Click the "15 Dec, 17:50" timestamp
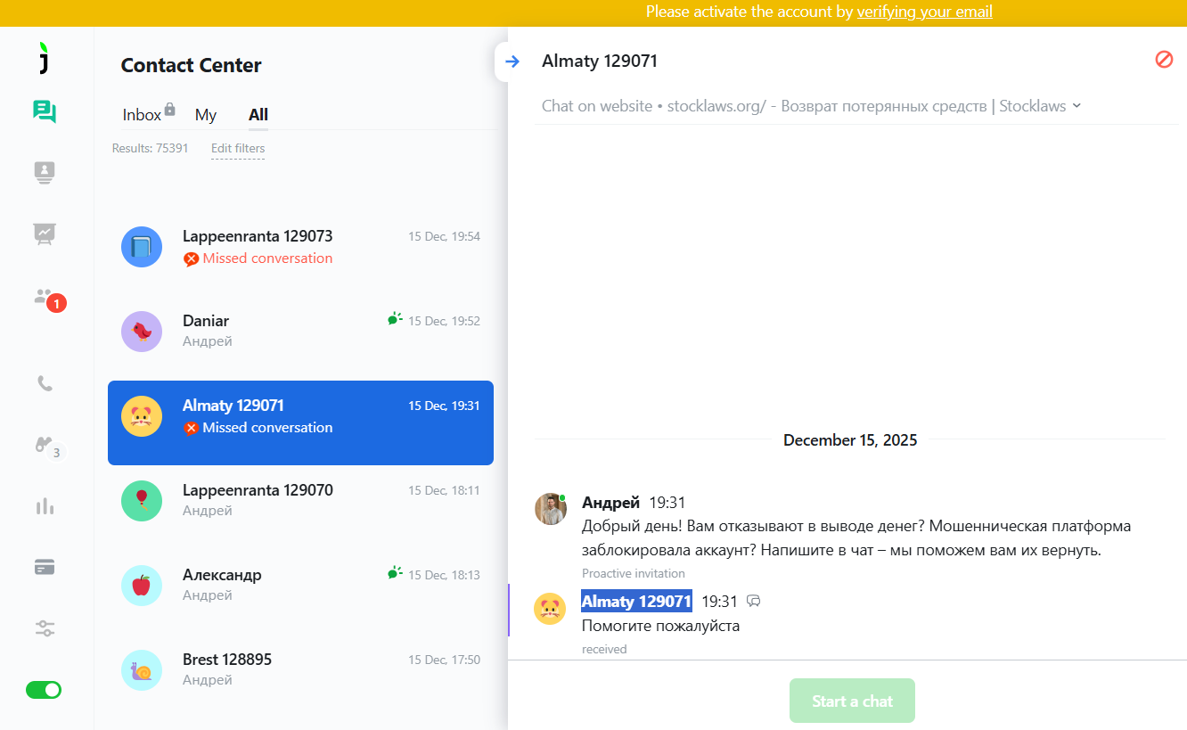The width and height of the screenshot is (1187, 730). click(x=444, y=660)
